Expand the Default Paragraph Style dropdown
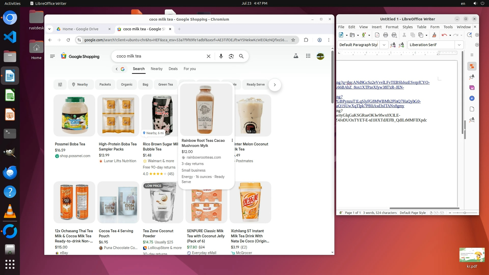Screen dimensions: 489x275 384,45
